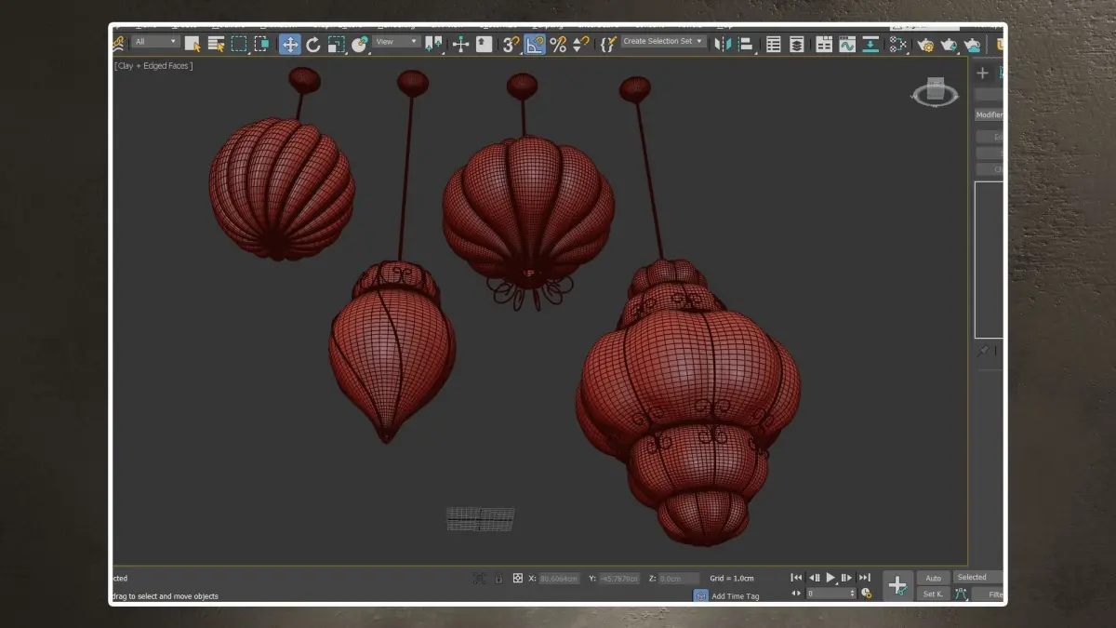Open the Selected key filter dropdown
Image resolution: width=1116 pixels, height=628 pixels.
click(978, 577)
